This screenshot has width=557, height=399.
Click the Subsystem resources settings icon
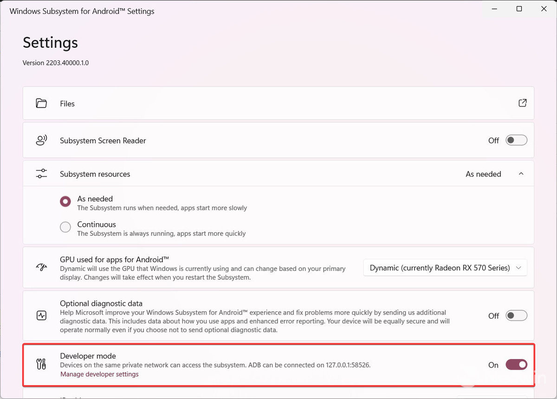coord(41,173)
